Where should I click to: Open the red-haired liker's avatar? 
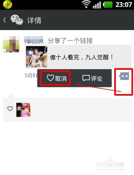23,110
